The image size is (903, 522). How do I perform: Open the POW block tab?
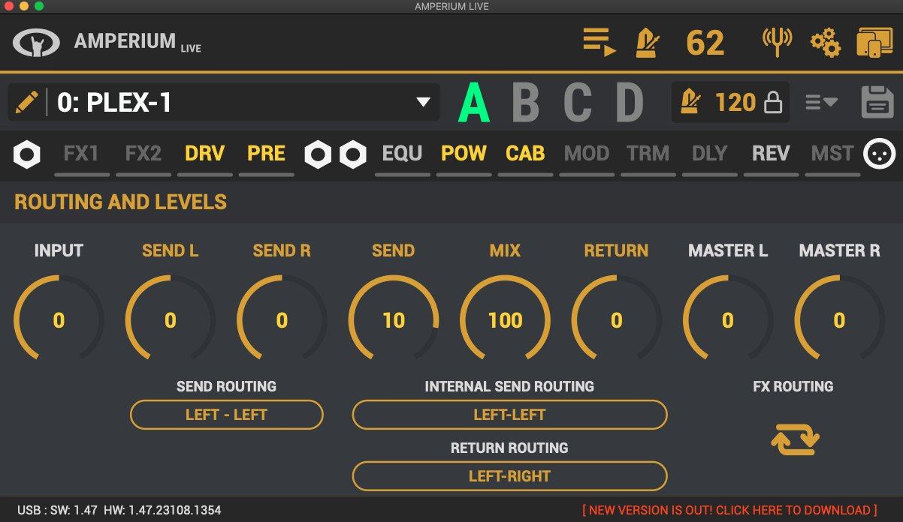pos(464,154)
